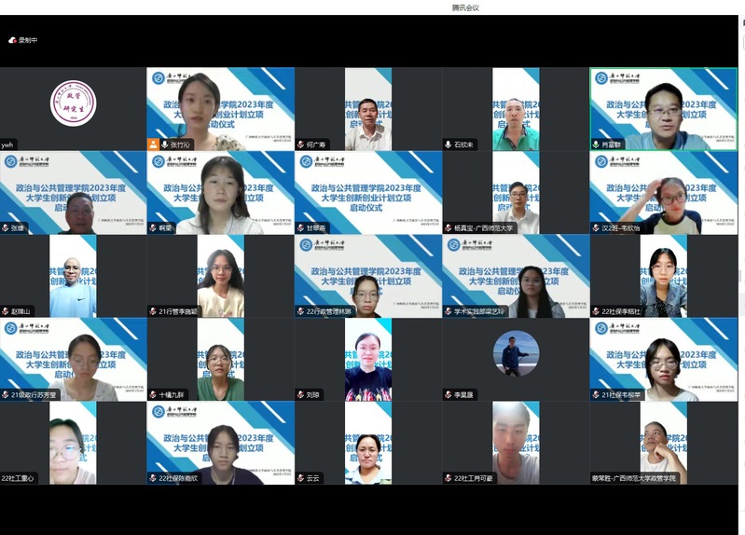Click the mic icon beside 李昊晟
Viewport: 745px width, 535px height.
pyautogui.click(x=448, y=394)
